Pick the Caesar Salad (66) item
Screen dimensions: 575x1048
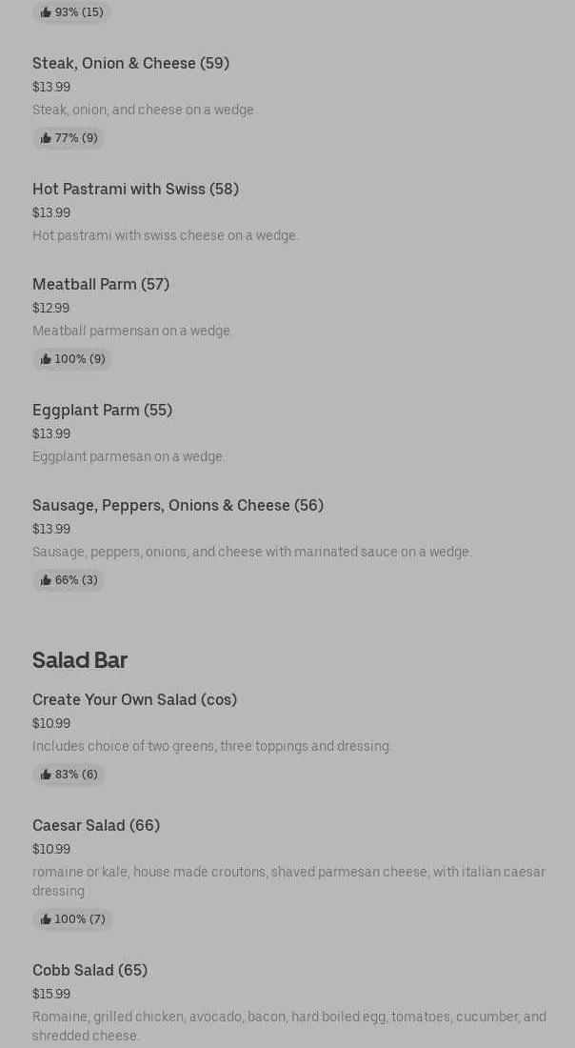pos(96,825)
